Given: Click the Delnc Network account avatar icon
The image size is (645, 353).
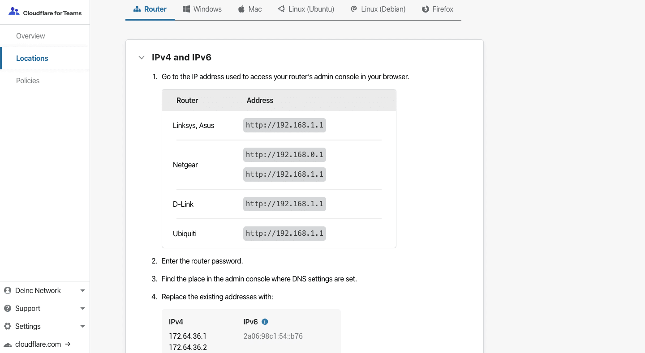Looking at the screenshot, I should [x=8, y=290].
